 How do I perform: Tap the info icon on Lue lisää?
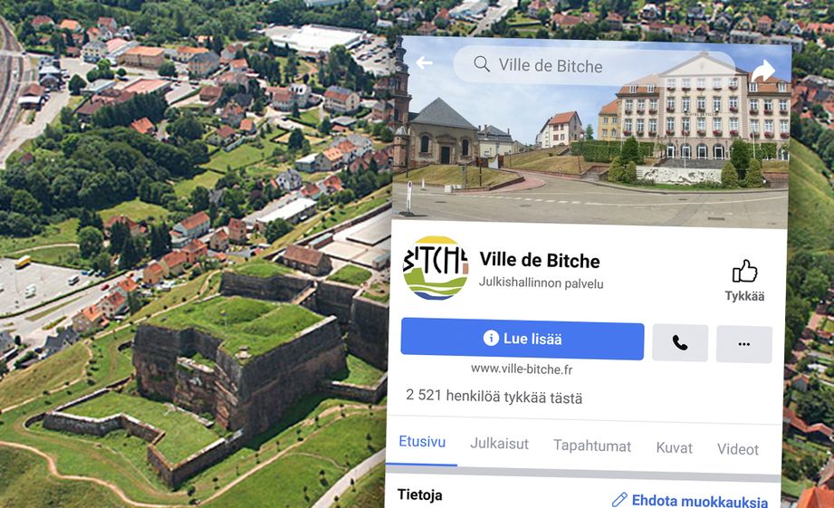pyautogui.click(x=491, y=338)
